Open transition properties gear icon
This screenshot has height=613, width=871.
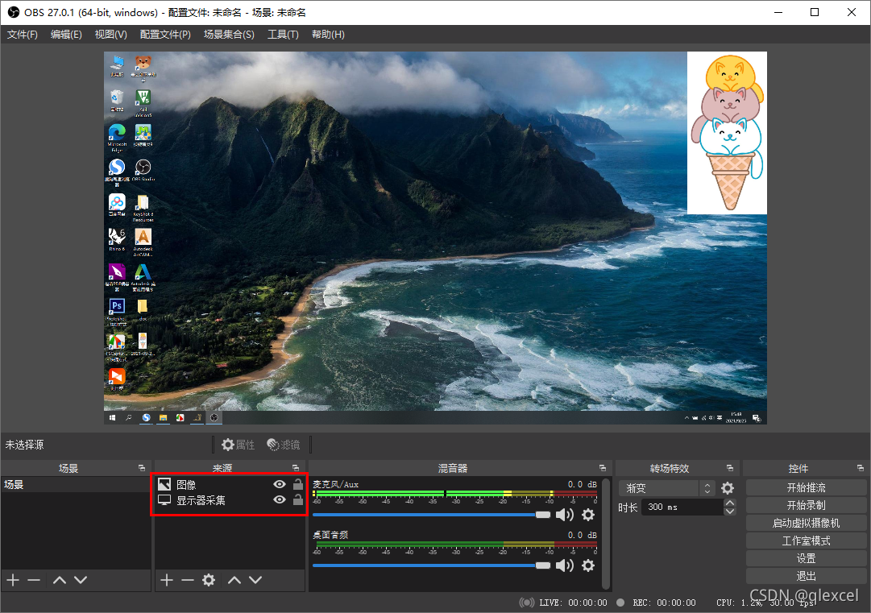click(x=727, y=488)
